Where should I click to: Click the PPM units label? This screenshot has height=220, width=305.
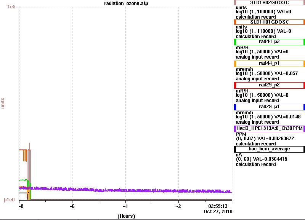(x=241, y=134)
